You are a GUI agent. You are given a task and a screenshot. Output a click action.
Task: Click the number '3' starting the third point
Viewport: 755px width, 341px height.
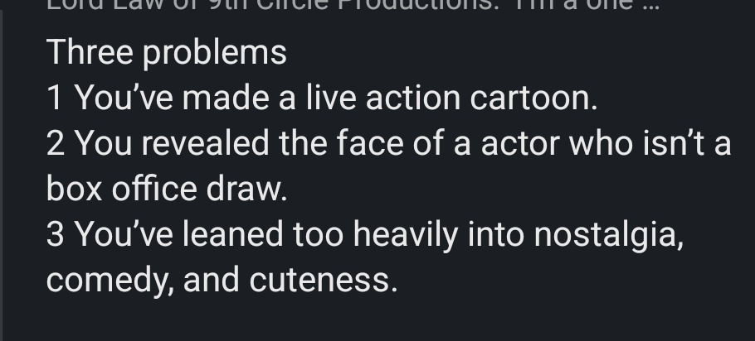pos(56,235)
